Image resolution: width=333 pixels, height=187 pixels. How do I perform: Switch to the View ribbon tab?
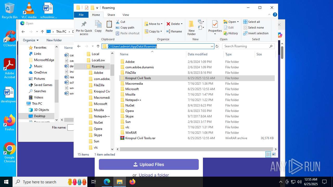126,15
